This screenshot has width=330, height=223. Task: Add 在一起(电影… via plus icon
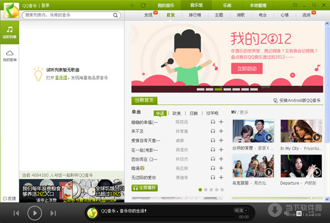tap(221, 149)
